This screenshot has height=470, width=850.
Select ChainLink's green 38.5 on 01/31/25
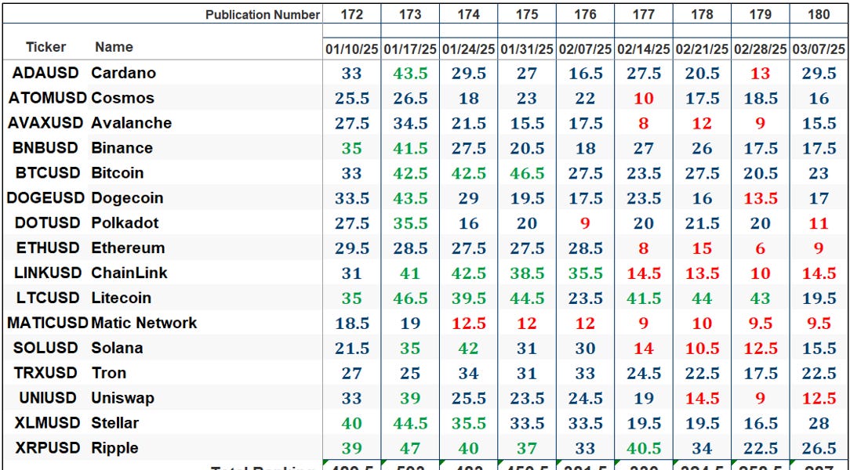[x=526, y=273]
